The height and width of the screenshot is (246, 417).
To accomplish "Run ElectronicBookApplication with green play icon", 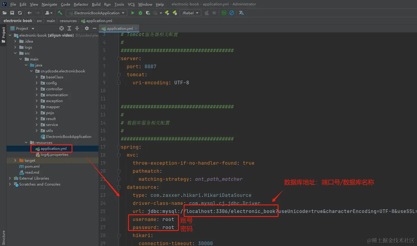I will (133, 13).
